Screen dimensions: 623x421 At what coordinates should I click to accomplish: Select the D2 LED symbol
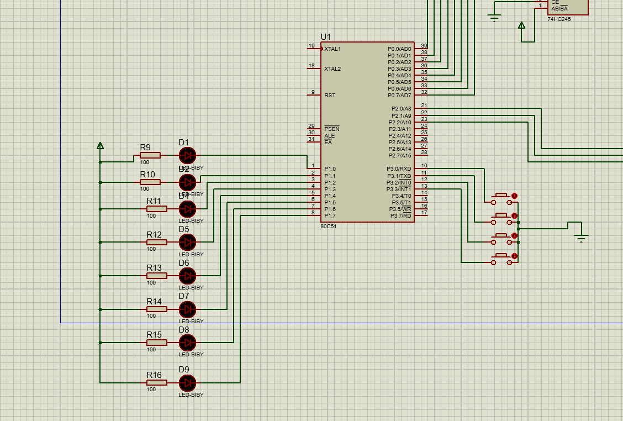pyautogui.click(x=188, y=182)
